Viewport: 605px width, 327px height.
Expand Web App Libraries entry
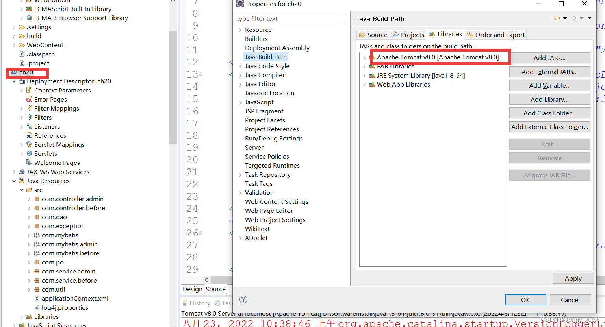365,85
